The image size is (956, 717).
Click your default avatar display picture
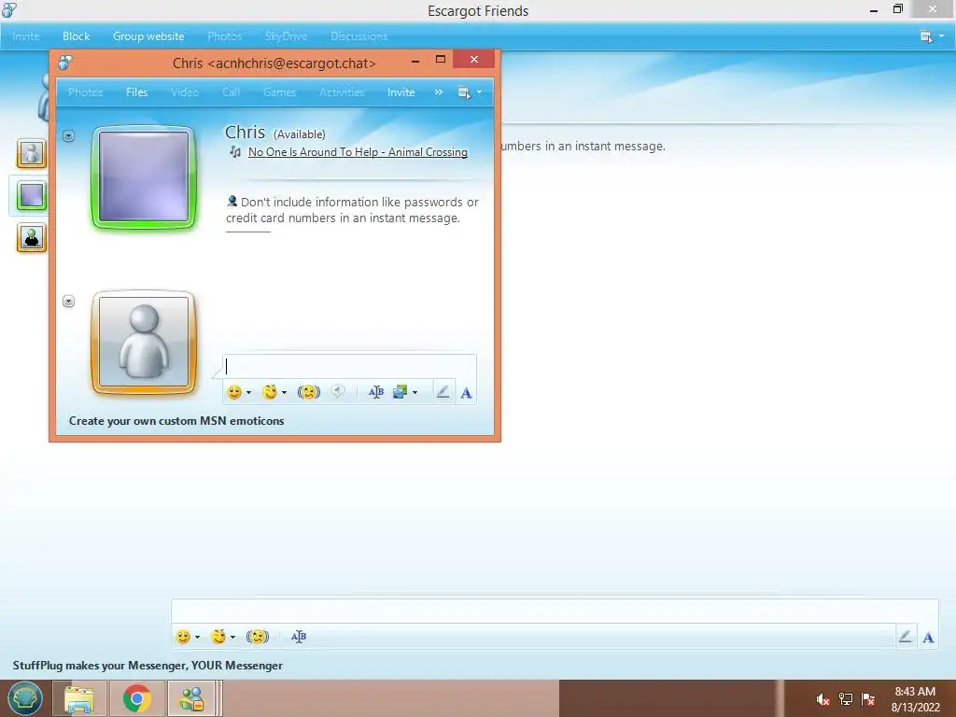(144, 342)
